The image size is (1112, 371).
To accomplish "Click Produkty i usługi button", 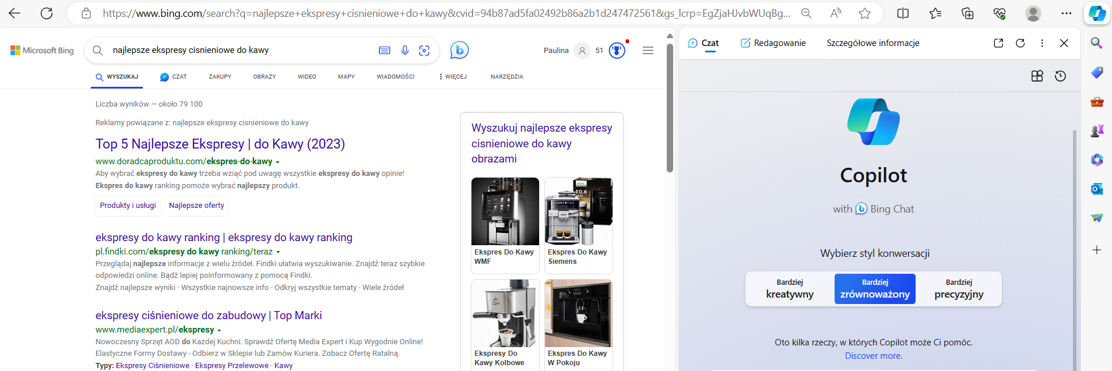I will (x=128, y=206).
